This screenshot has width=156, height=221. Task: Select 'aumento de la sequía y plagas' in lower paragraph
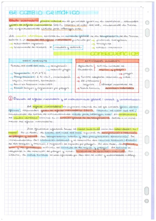coord(84,148)
